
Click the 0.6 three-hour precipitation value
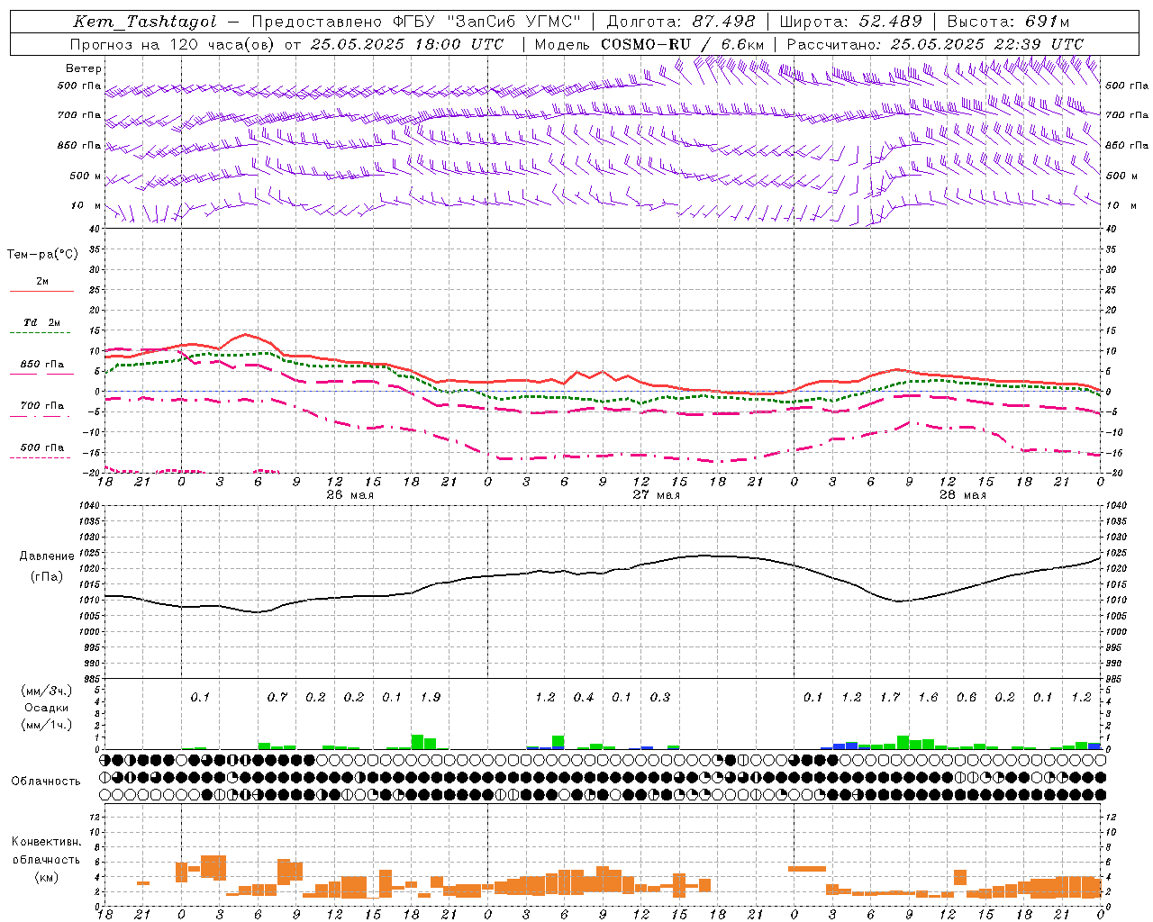967,697
